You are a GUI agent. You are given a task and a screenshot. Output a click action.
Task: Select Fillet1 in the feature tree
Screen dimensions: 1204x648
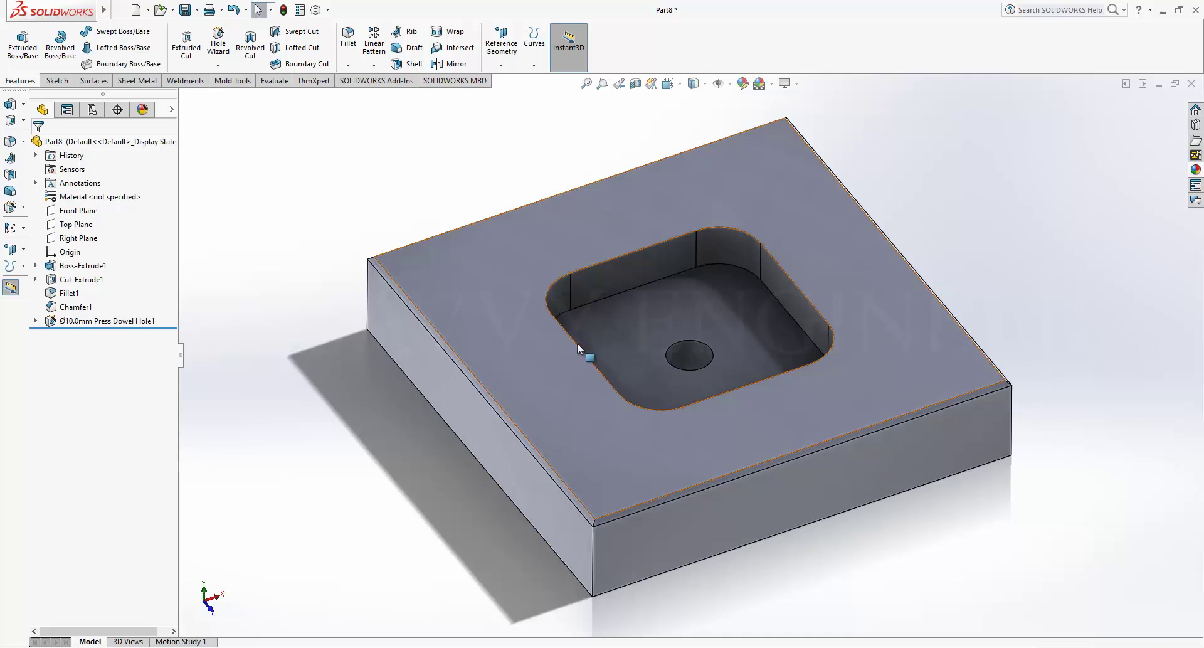pos(68,294)
